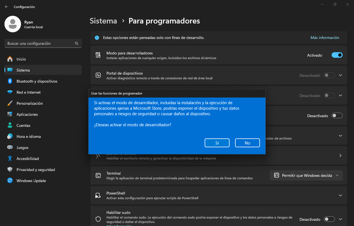354x226 pixels.
Task: Click Ryan's user avatar picture
Action: click(13, 24)
